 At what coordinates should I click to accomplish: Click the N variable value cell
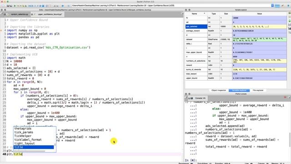[259, 18]
